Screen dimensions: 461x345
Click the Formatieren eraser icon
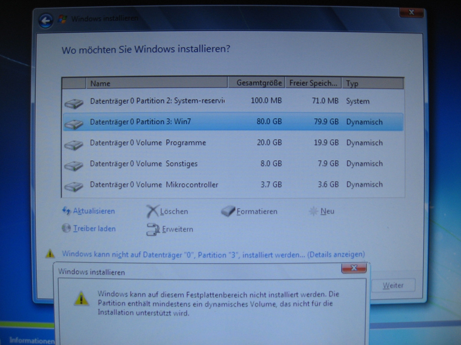tap(228, 211)
